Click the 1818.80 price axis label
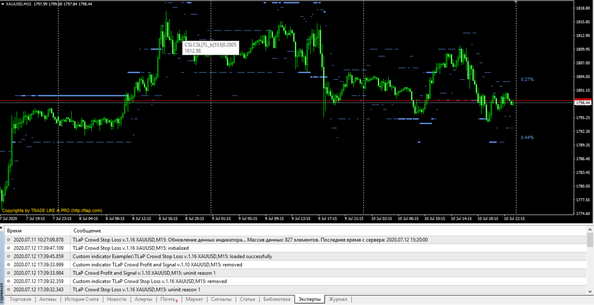Viewport: 594px width, 305px height. coord(583,8)
